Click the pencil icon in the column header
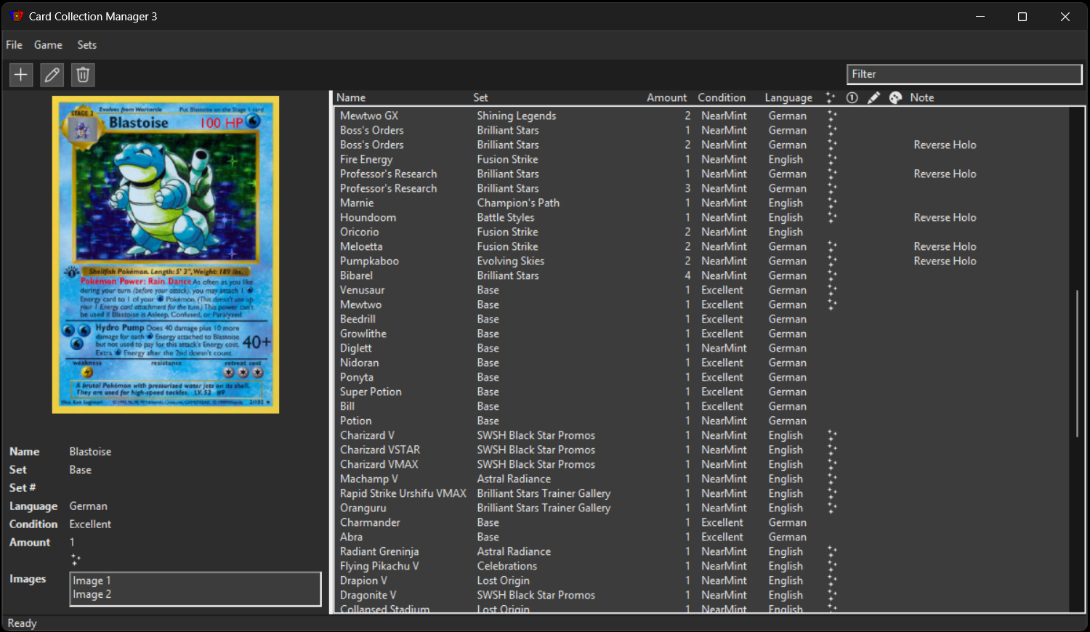The width and height of the screenshot is (1090, 632). (x=873, y=97)
